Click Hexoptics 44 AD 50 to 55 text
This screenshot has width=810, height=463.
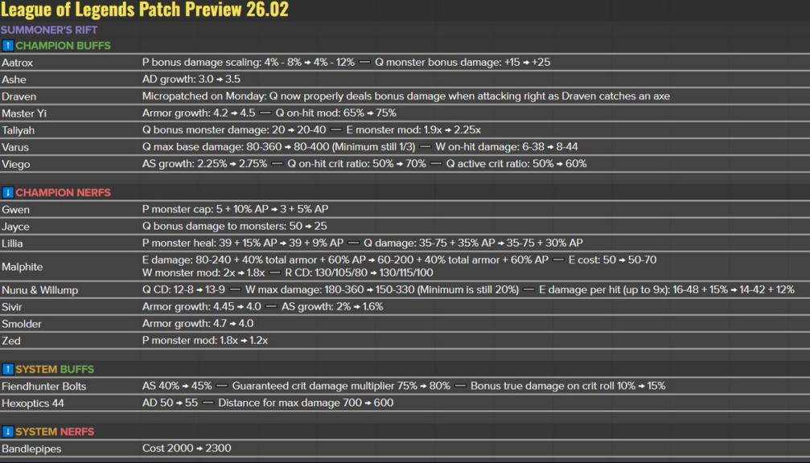pyautogui.click(x=170, y=403)
